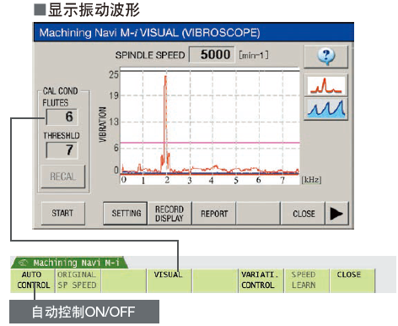Image resolution: width=398 pixels, height=326 pixels.
Task: Click the pink threshold line in the graph
Action: (210, 143)
